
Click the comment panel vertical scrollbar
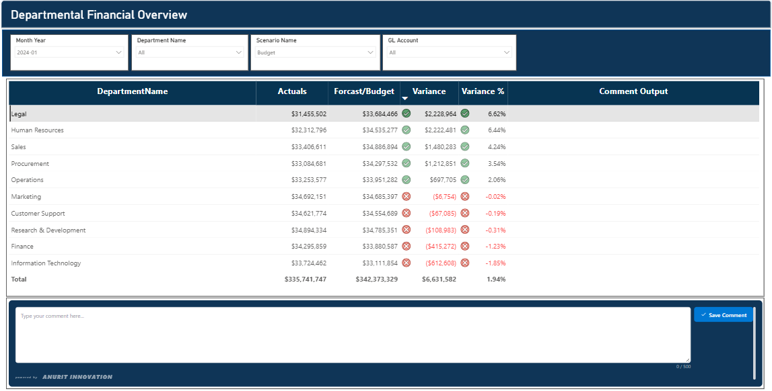click(x=755, y=343)
